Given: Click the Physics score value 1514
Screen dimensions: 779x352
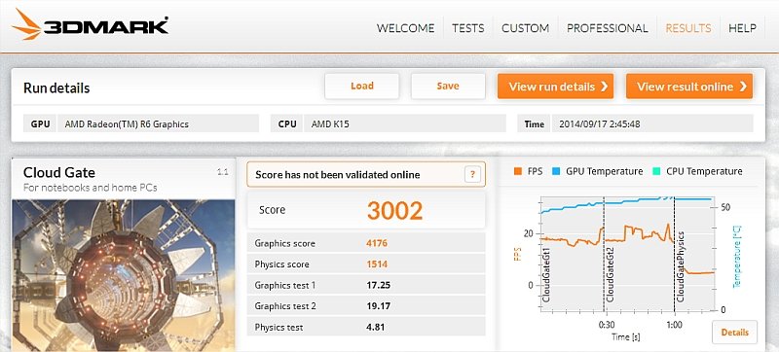Looking at the screenshot, I should click(x=377, y=264).
